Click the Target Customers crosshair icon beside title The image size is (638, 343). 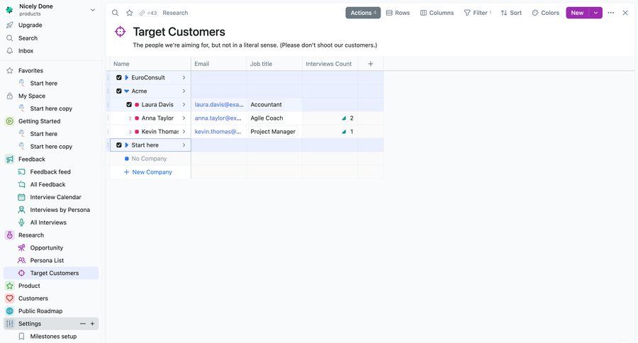tap(120, 31)
